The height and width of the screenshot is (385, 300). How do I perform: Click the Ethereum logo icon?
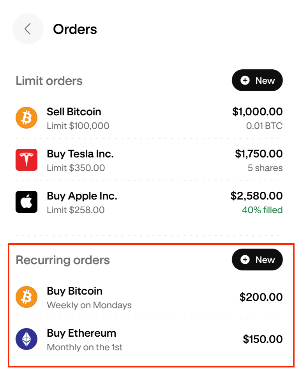tap(26, 339)
